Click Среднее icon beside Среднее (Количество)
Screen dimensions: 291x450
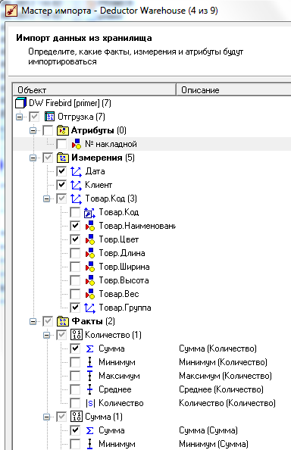(90, 389)
